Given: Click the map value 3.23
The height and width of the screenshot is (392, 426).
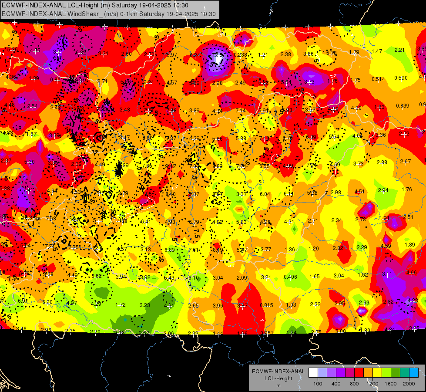Looking at the screenshot, I should point(144,305).
